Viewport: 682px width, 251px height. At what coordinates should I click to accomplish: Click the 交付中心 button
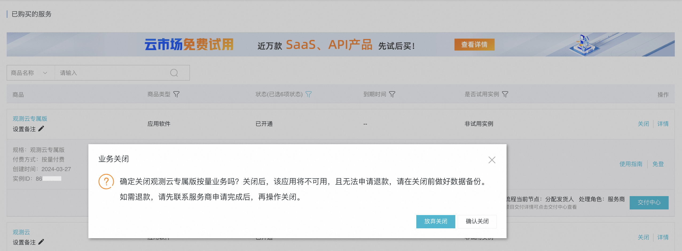click(649, 203)
